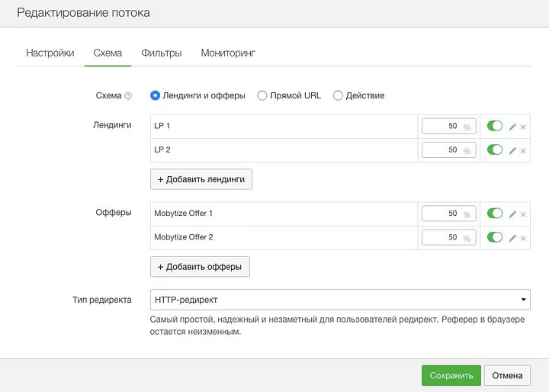Click the LP 1 row name

click(x=162, y=126)
